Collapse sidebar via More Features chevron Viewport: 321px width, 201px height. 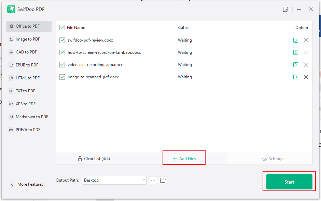tap(12, 184)
